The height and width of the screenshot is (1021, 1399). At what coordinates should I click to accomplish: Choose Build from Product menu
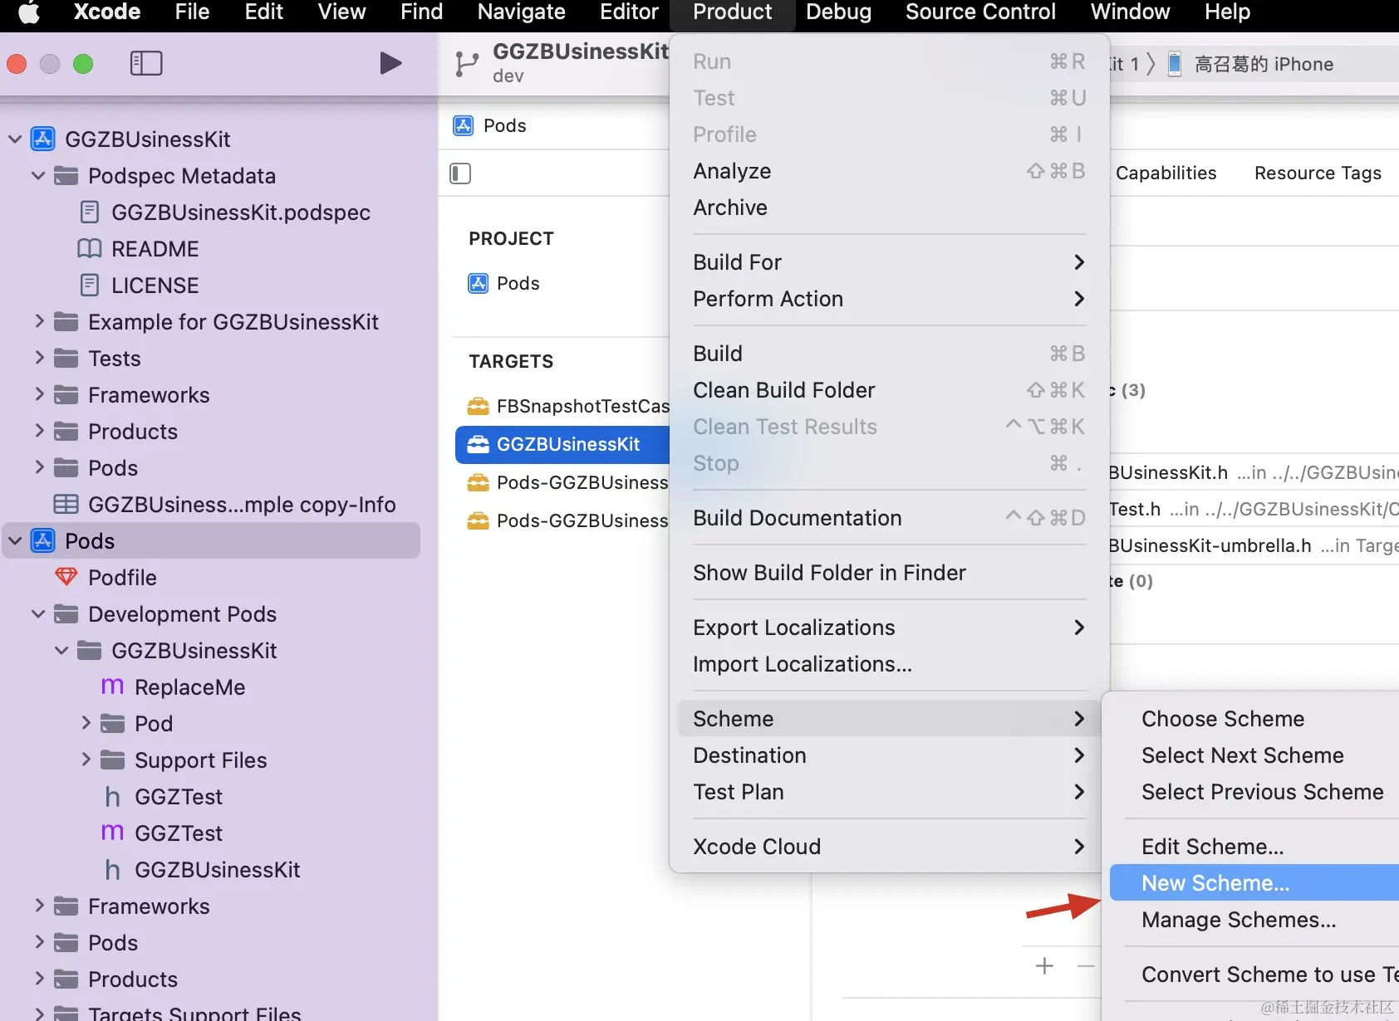click(x=889, y=354)
